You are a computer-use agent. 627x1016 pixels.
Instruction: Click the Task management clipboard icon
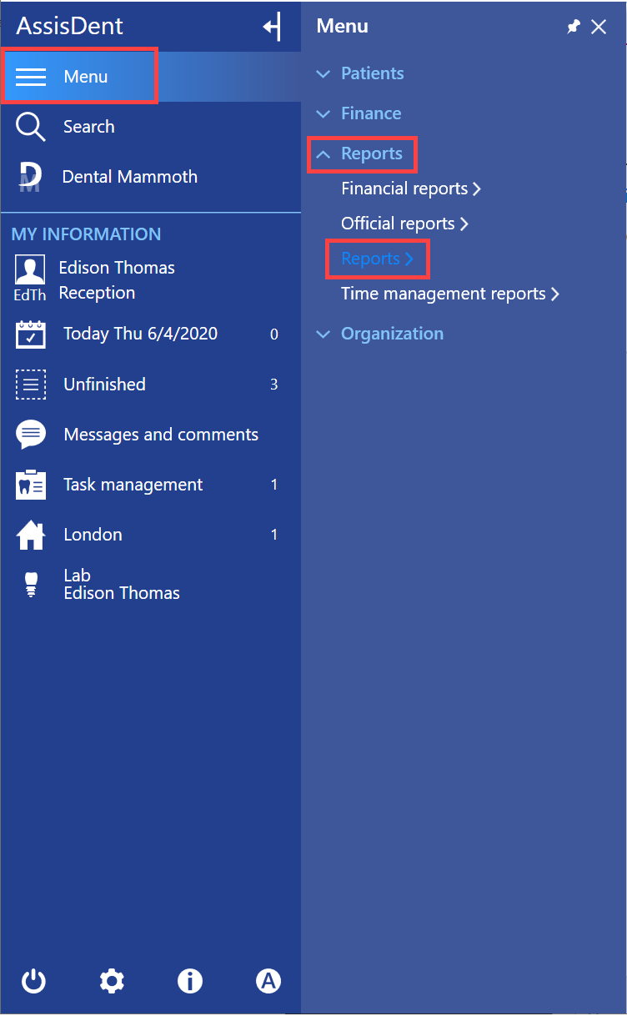pyautogui.click(x=31, y=485)
